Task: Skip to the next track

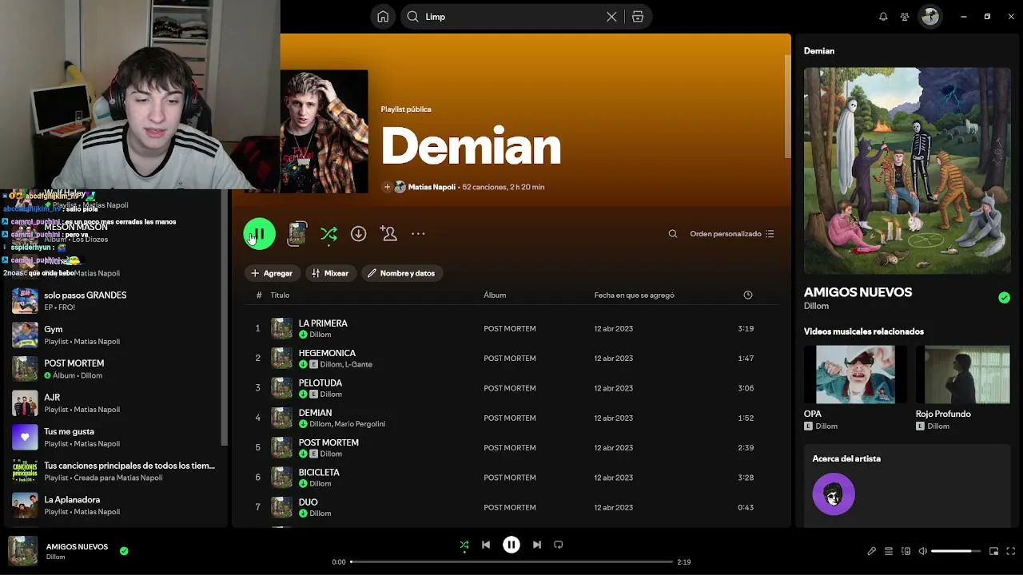Action: coord(537,545)
